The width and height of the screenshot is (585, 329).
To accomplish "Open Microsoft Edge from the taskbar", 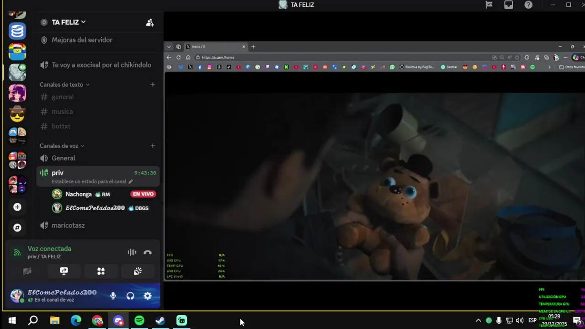I will 76,321.
